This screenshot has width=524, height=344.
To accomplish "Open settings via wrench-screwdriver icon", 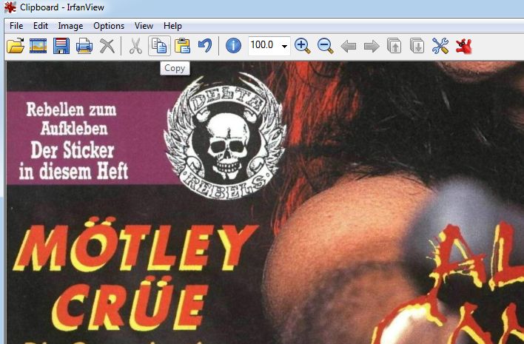I will [x=440, y=46].
